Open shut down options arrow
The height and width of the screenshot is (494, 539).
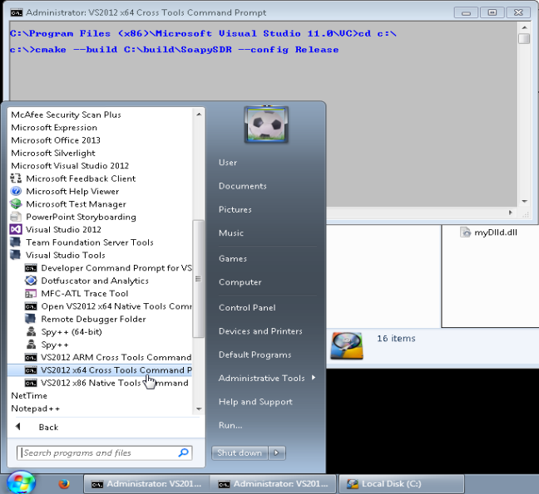(x=277, y=452)
